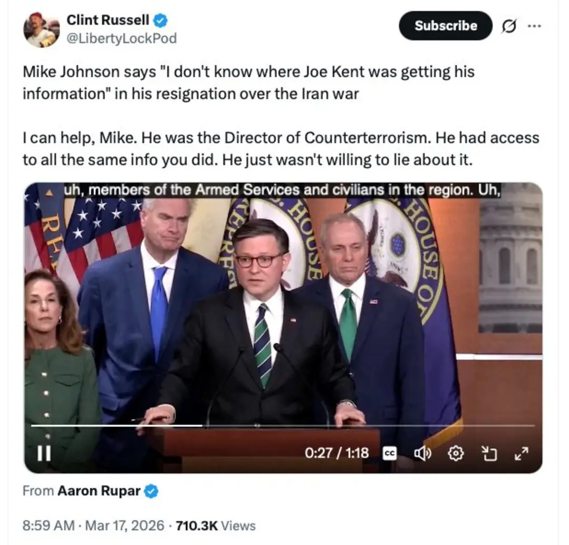Seek on the video progress bar
The width and height of the screenshot is (569, 545).
coord(283,425)
